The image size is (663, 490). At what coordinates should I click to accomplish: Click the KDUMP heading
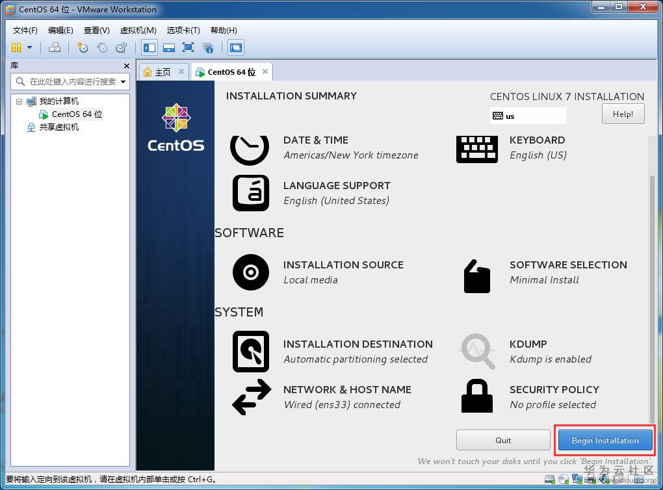coord(528,344)
